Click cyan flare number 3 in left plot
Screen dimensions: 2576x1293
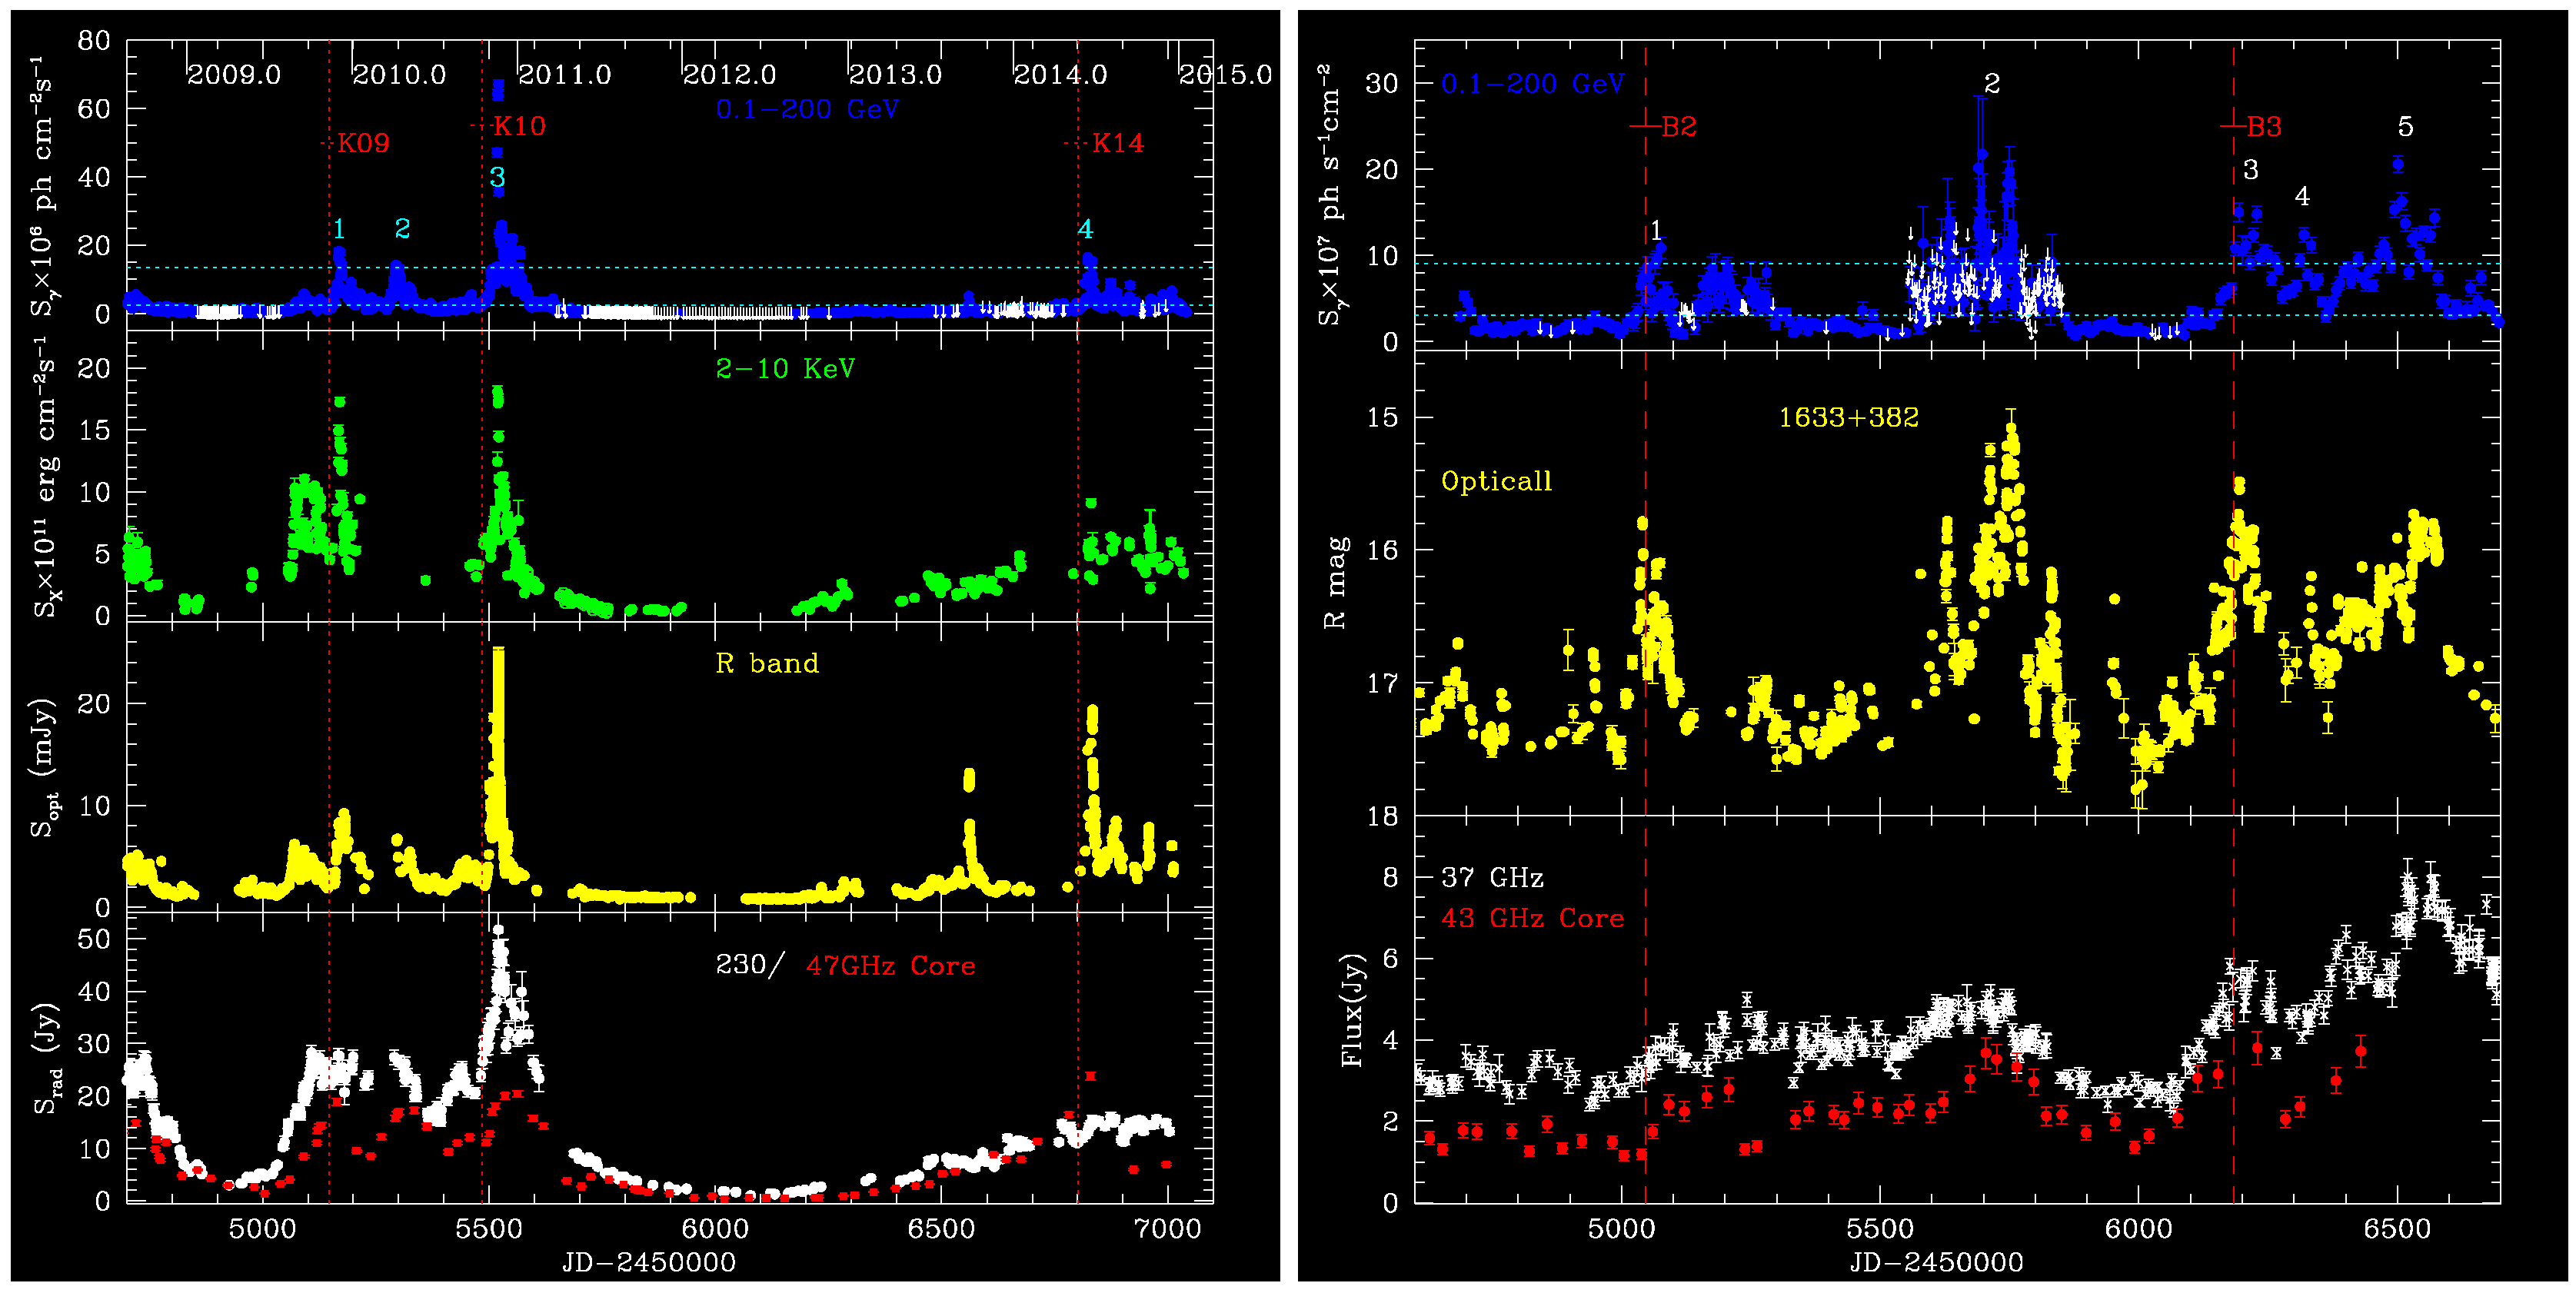click(497, 178)
